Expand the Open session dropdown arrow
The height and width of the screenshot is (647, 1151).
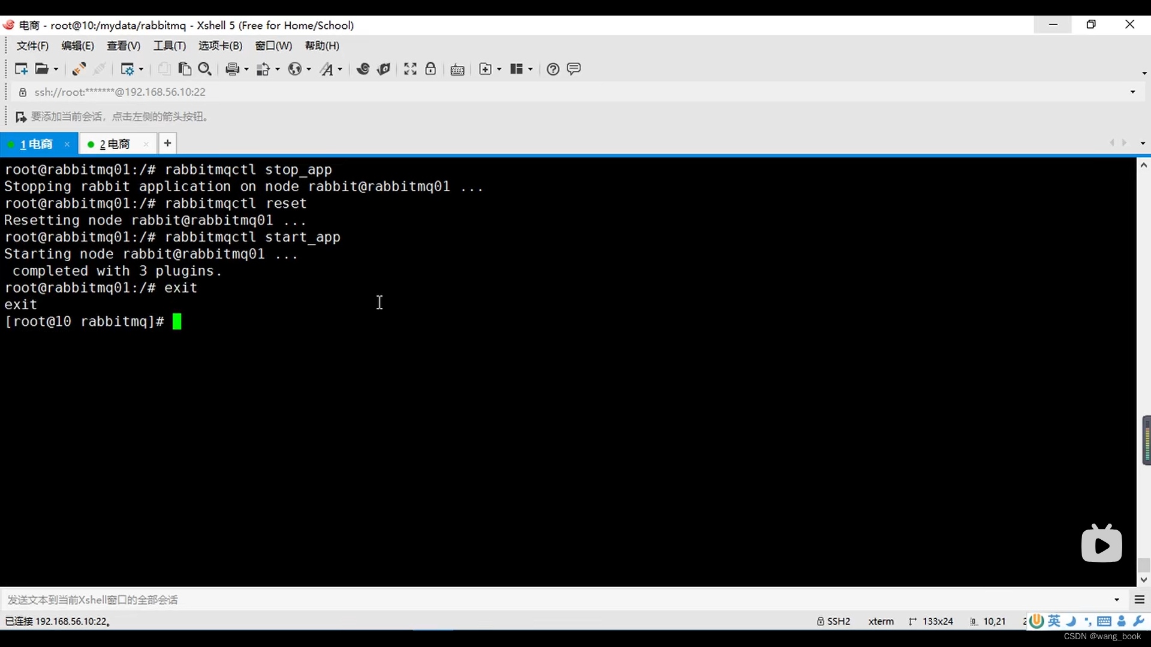click(x=56, y=69)
